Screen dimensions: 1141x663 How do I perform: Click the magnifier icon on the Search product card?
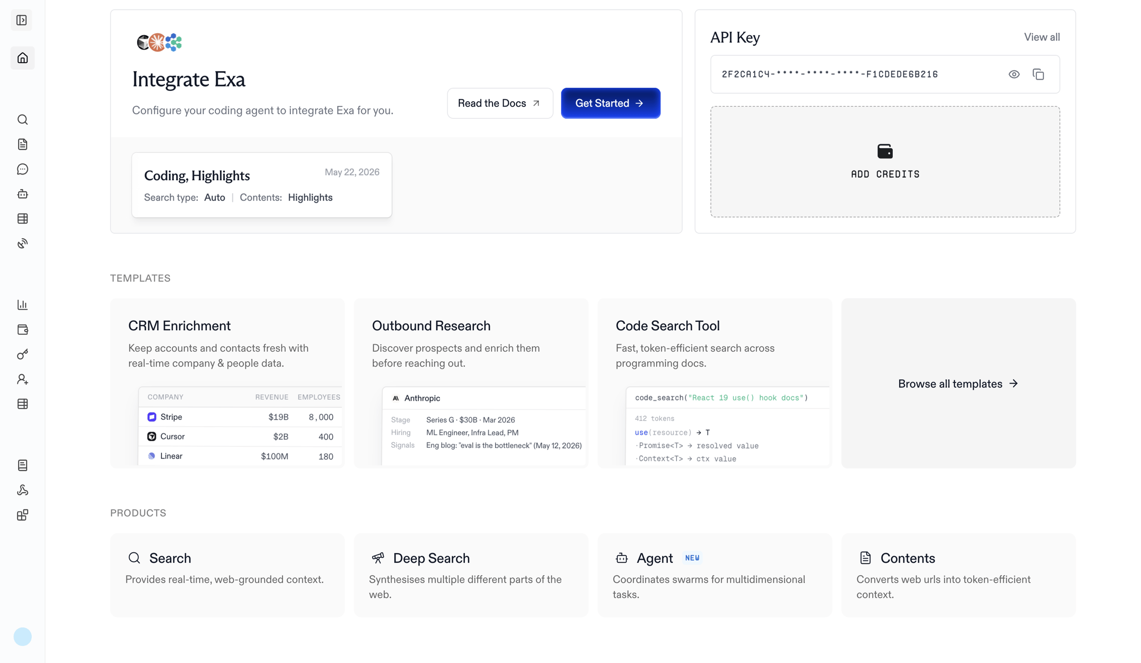tap(134, 557)
